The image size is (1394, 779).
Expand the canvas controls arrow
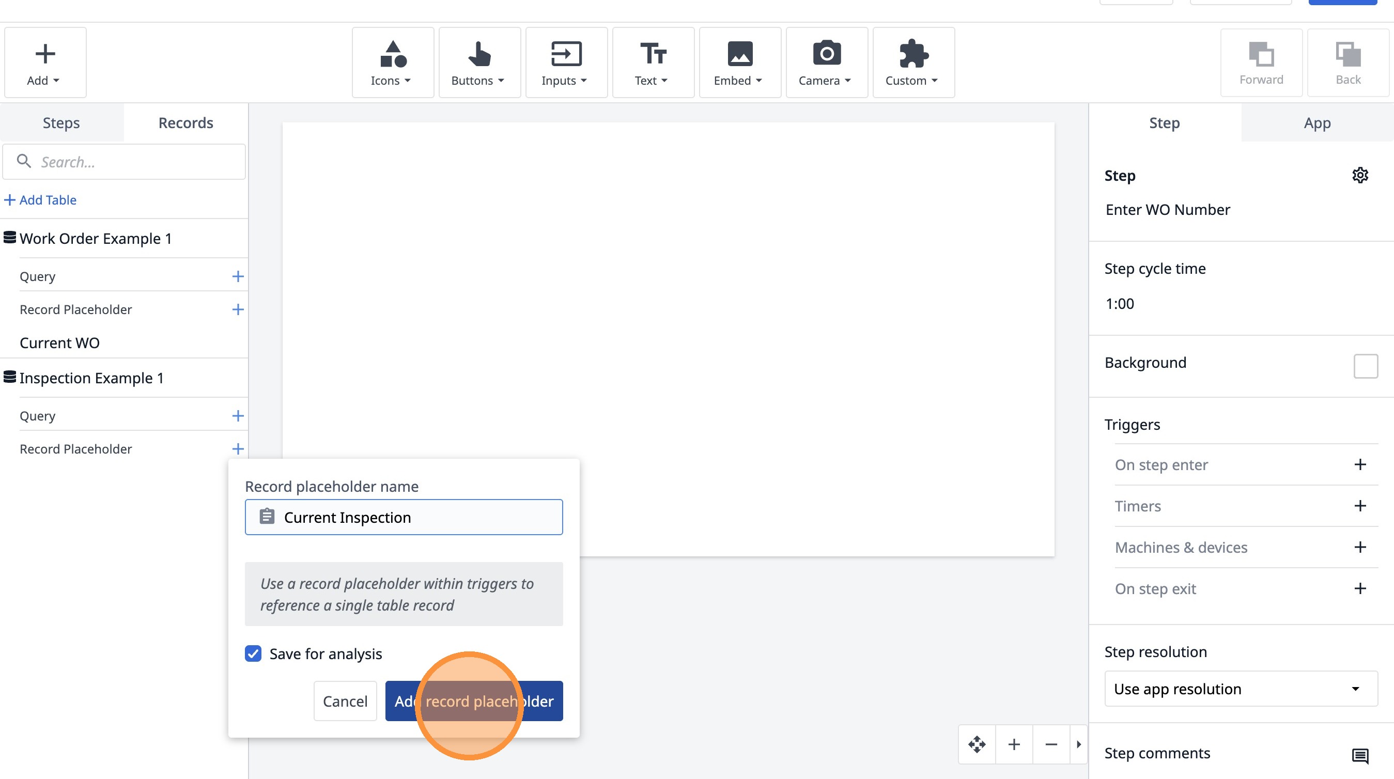pyautogui.click(x=1078, y=744)
